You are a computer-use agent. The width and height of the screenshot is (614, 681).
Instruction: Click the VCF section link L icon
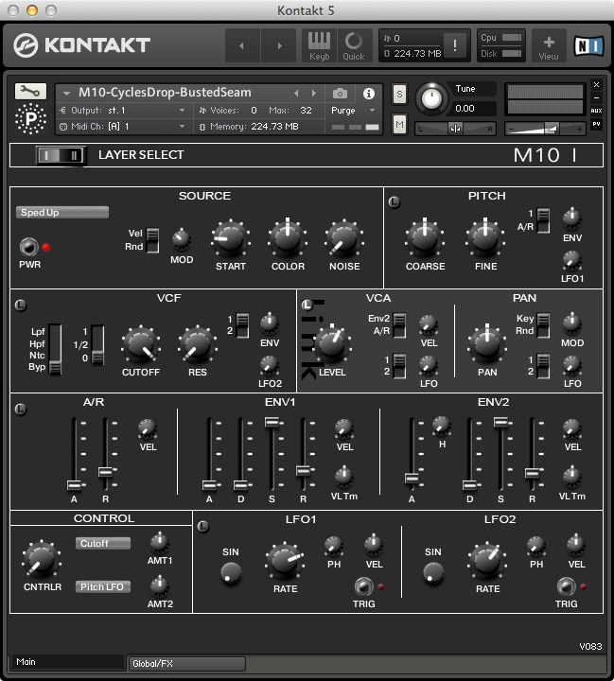pos(21,306)
